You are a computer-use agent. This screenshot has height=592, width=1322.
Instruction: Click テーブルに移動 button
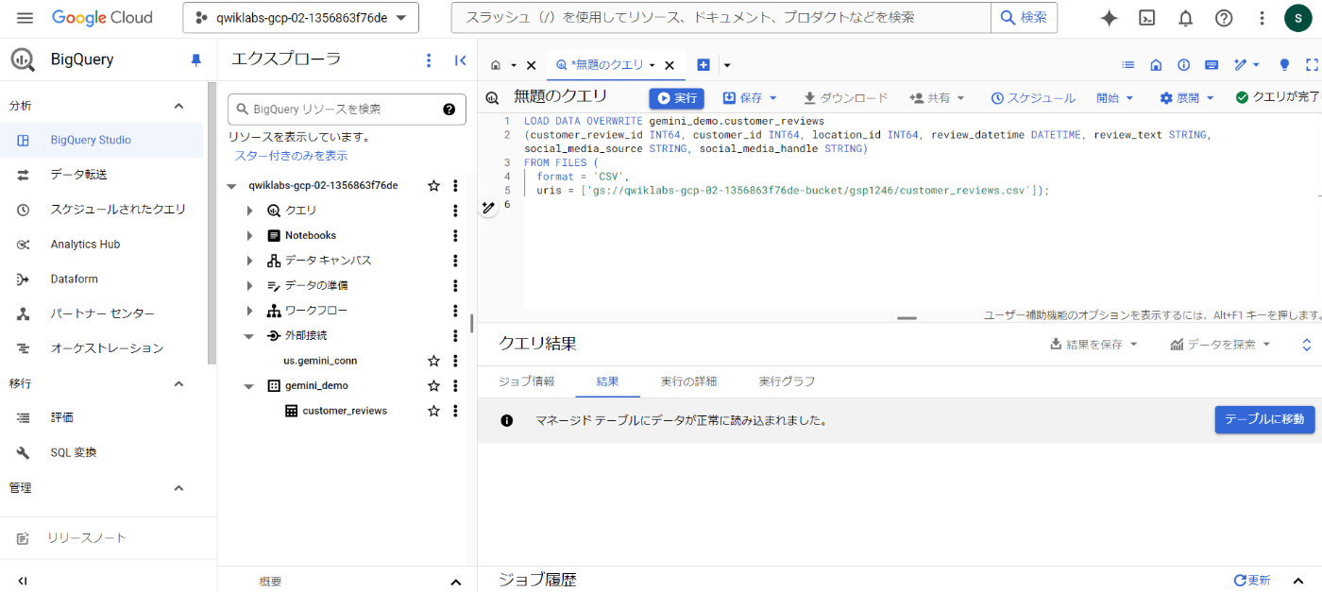[1264, 420]
